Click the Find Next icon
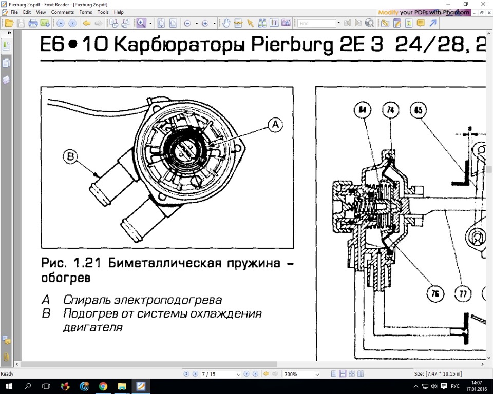The image size is (493, 394). coord(358,23)
